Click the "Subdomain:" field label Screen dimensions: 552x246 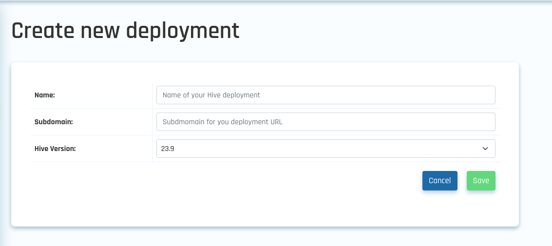pyautogui.click(x=54, y=122)
